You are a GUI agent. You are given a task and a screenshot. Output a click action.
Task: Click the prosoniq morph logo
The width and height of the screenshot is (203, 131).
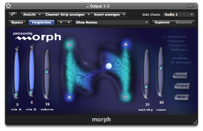click(x=37, y=37)
